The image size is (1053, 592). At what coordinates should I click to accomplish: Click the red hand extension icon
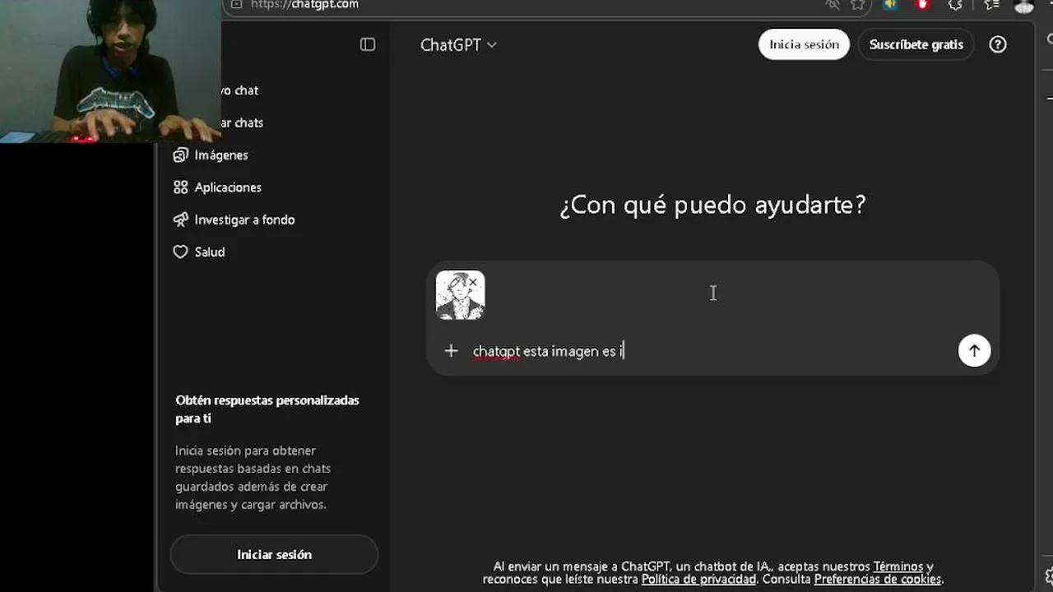coord(922,5)
